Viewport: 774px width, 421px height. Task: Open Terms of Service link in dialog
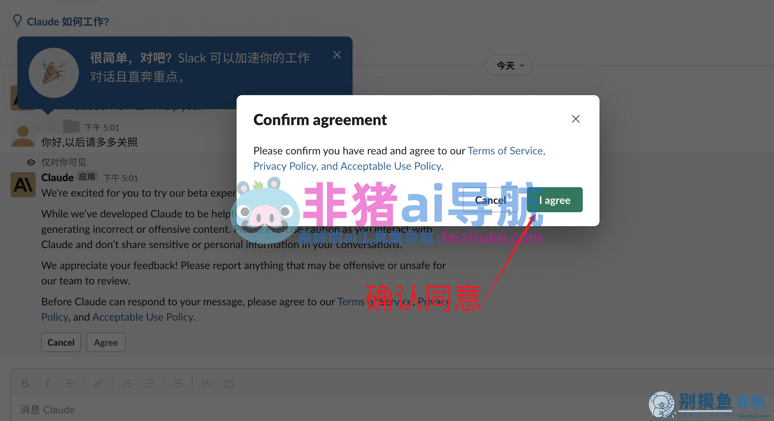[x=506, y=151]
